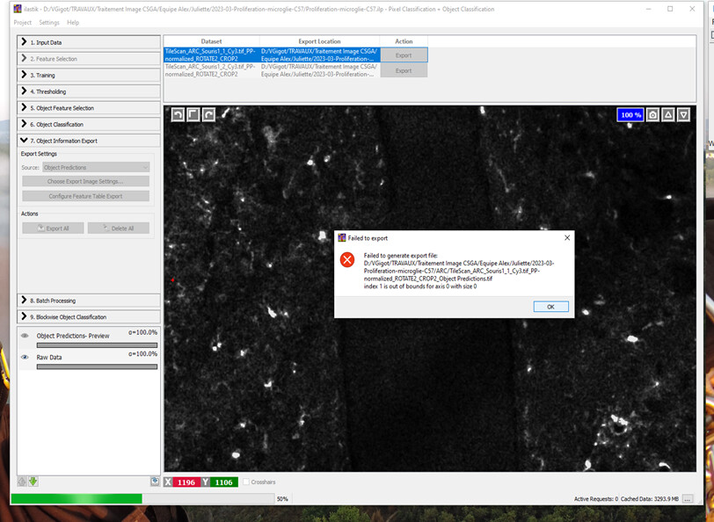Image resolution: width=714 pixels, height=522 pixels.
Task: Zoom in with the up-triangle viewer icon
Action: (667, 114)
